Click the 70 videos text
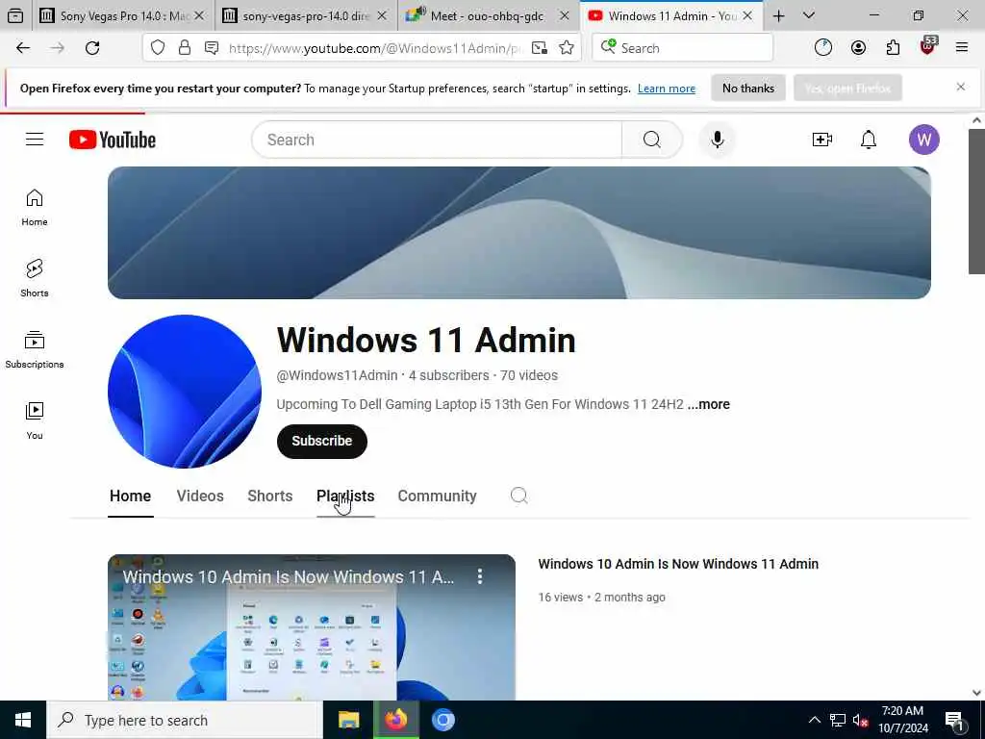 tap(528, 375)
